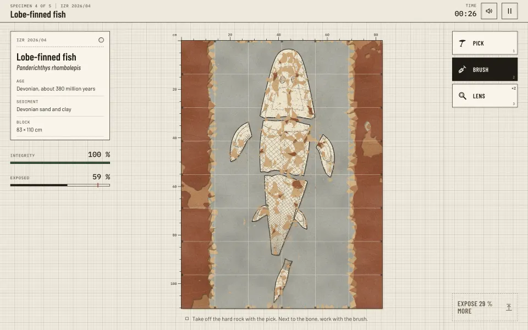The width and height of the screenshot is (528, 330).
Task: Click 'SPECIMEN 4 OF 5' label
Action: tap(31, 5)
